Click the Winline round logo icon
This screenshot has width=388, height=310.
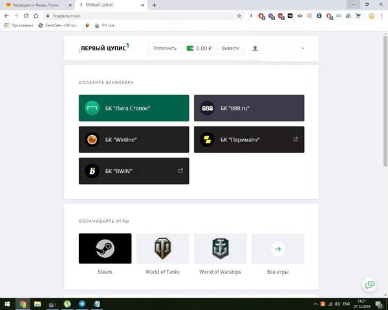92,139
